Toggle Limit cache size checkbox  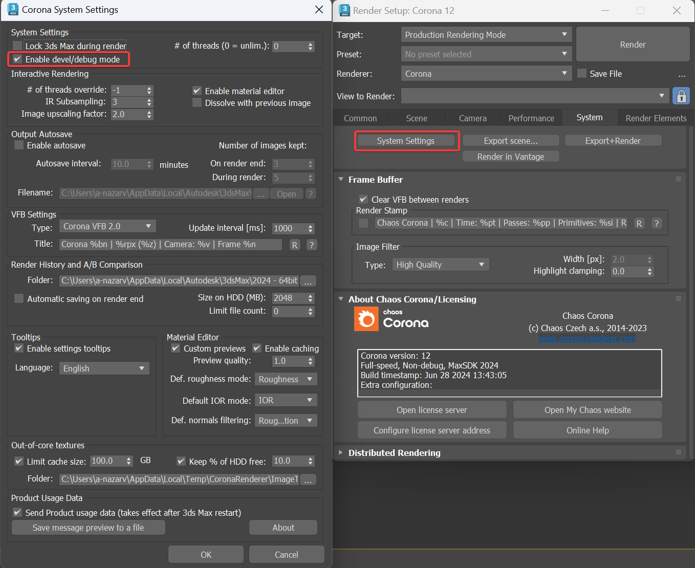coord(19,462)
